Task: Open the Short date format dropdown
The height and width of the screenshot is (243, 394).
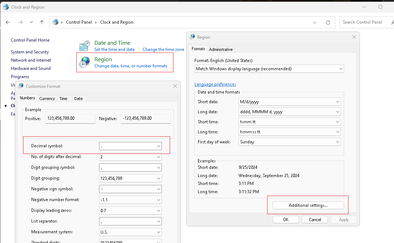Action: [x=290, y=102]
